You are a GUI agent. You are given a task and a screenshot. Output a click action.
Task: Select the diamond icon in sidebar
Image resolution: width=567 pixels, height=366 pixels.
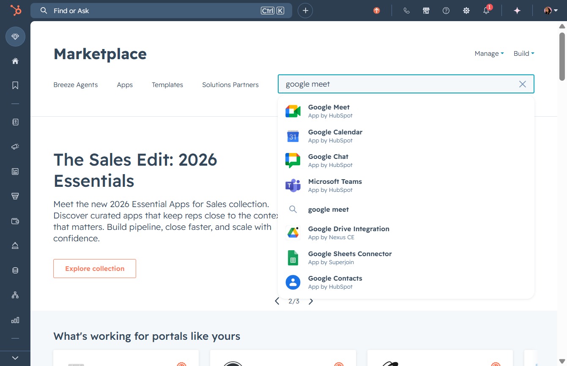click(15, 37)
